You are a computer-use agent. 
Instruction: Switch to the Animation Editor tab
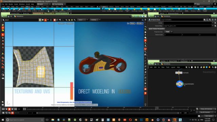point(15,13)
